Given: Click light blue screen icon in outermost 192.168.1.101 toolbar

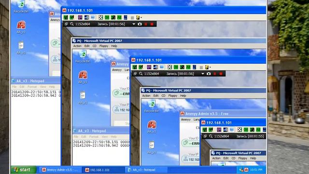Looking at the screenshot, I should click(x=93, y=17).
